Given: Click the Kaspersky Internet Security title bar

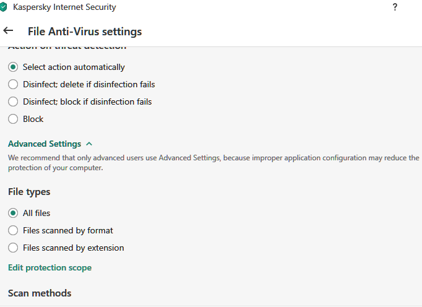Looking at the screenshot, I should [65, 7].
